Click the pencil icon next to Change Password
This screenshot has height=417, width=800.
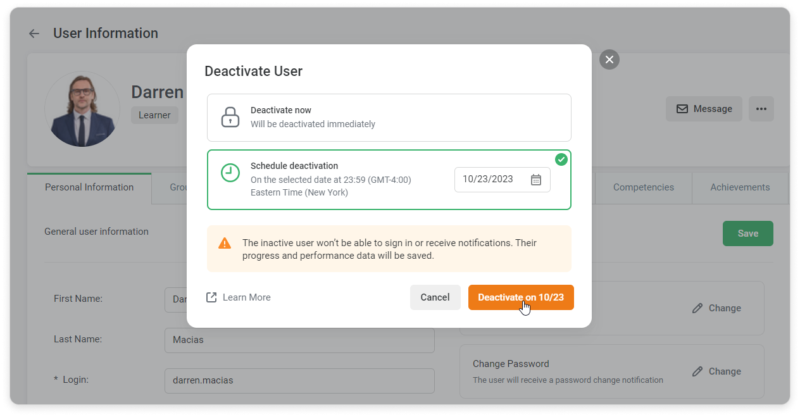click(697, 371)
